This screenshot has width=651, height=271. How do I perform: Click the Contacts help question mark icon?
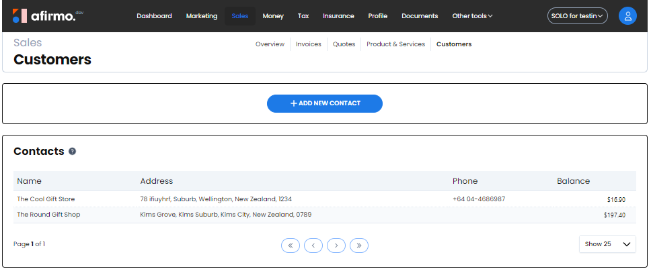pyautogui.click(x=72, y=151)
